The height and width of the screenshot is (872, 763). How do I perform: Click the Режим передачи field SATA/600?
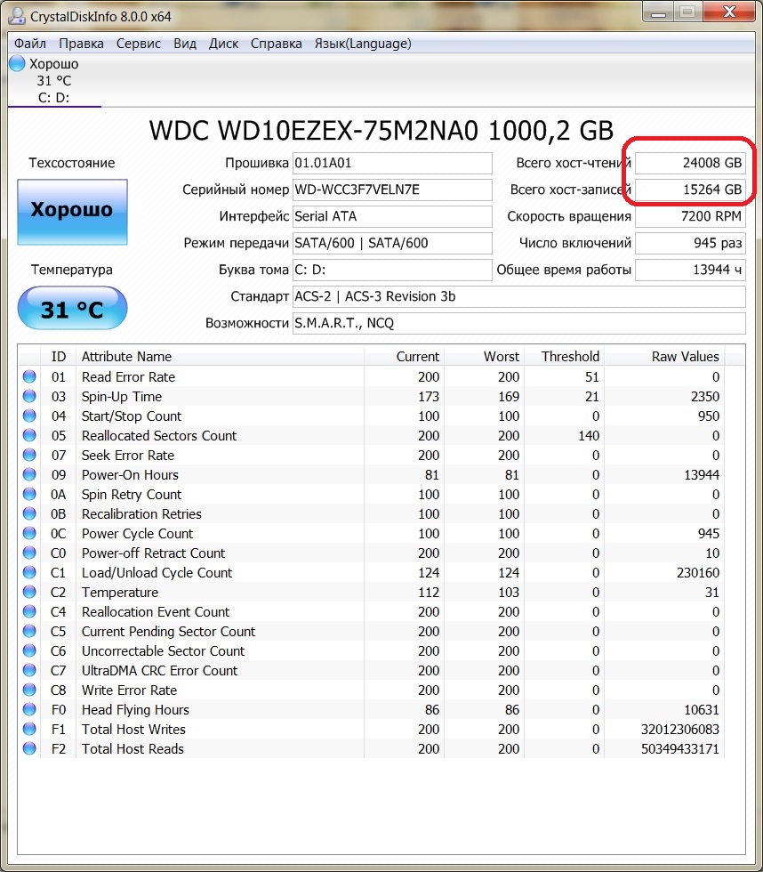(392, 243)
